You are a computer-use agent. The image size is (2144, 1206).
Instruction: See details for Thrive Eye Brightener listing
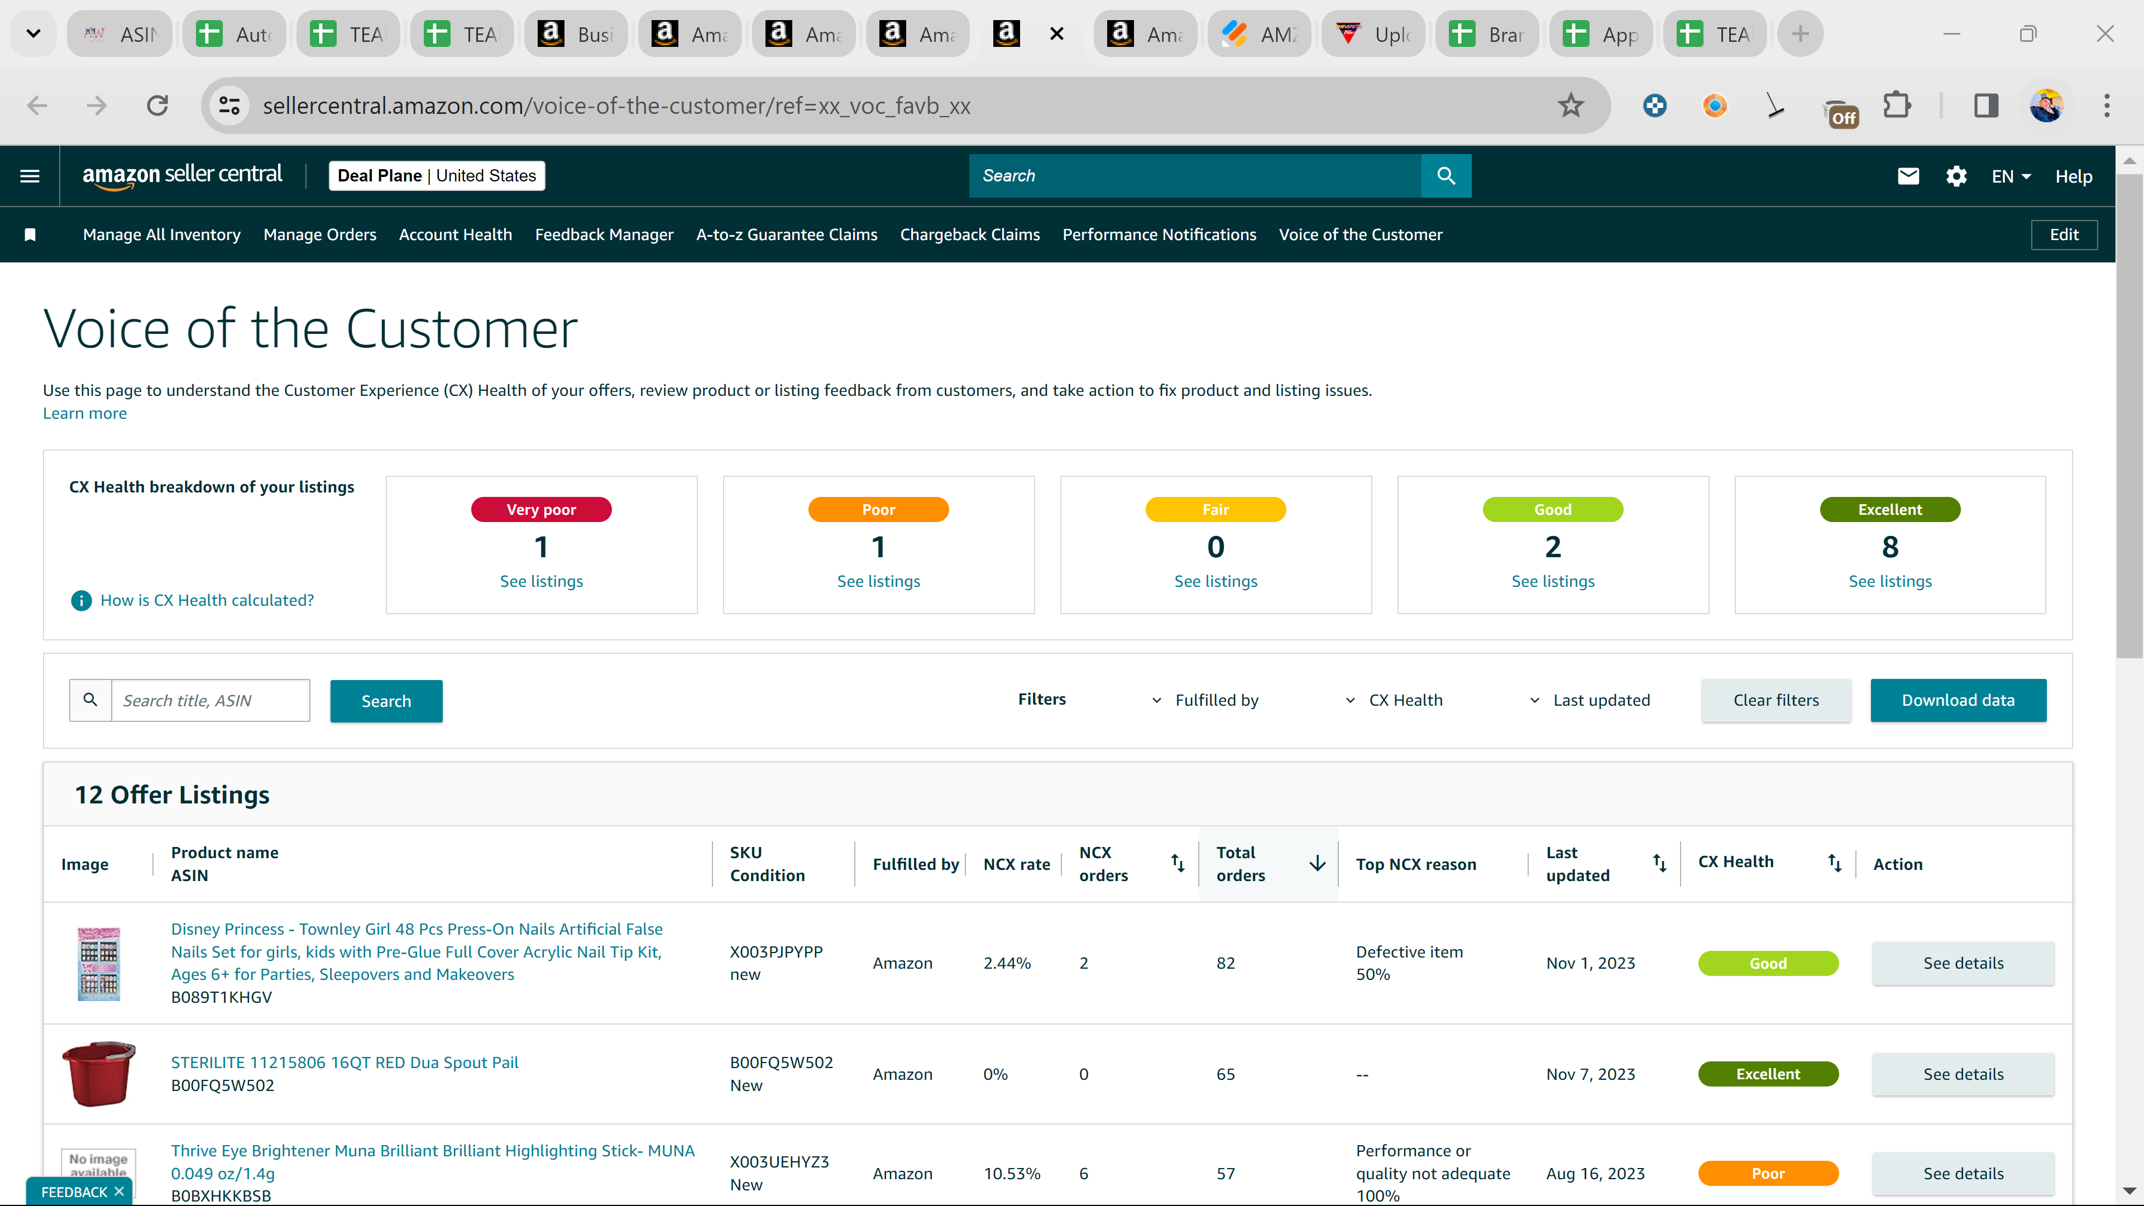tap(1964, 1174)
